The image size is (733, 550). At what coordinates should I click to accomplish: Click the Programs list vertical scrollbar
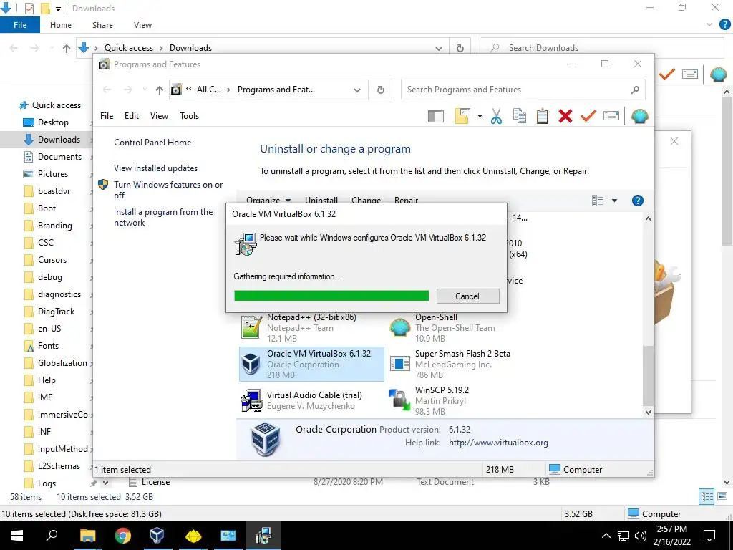click(648, 375)
